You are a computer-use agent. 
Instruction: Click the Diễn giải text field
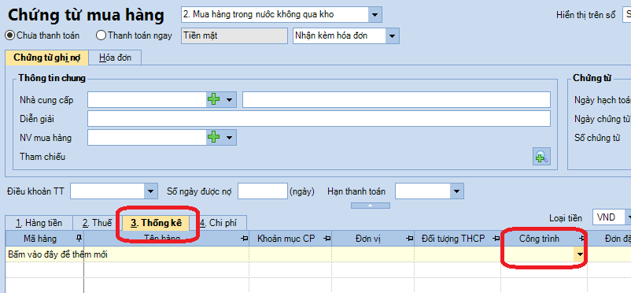(x=319, y=118)
